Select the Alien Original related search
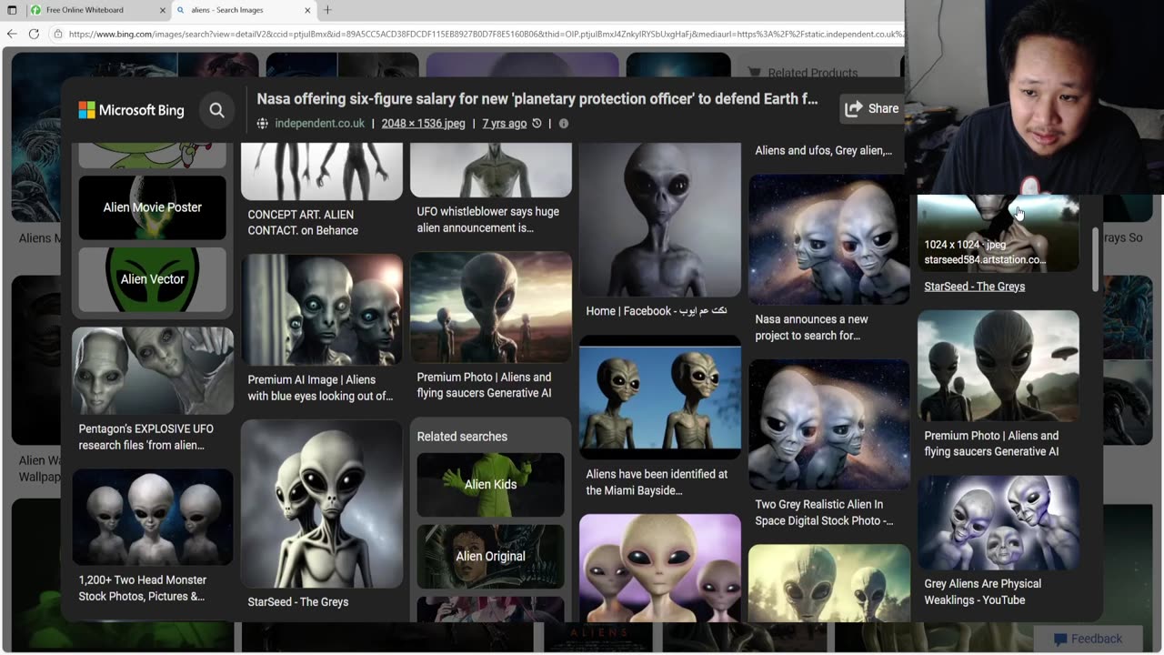This screenshot has width=1164, height=655. (x=490, y=557)
